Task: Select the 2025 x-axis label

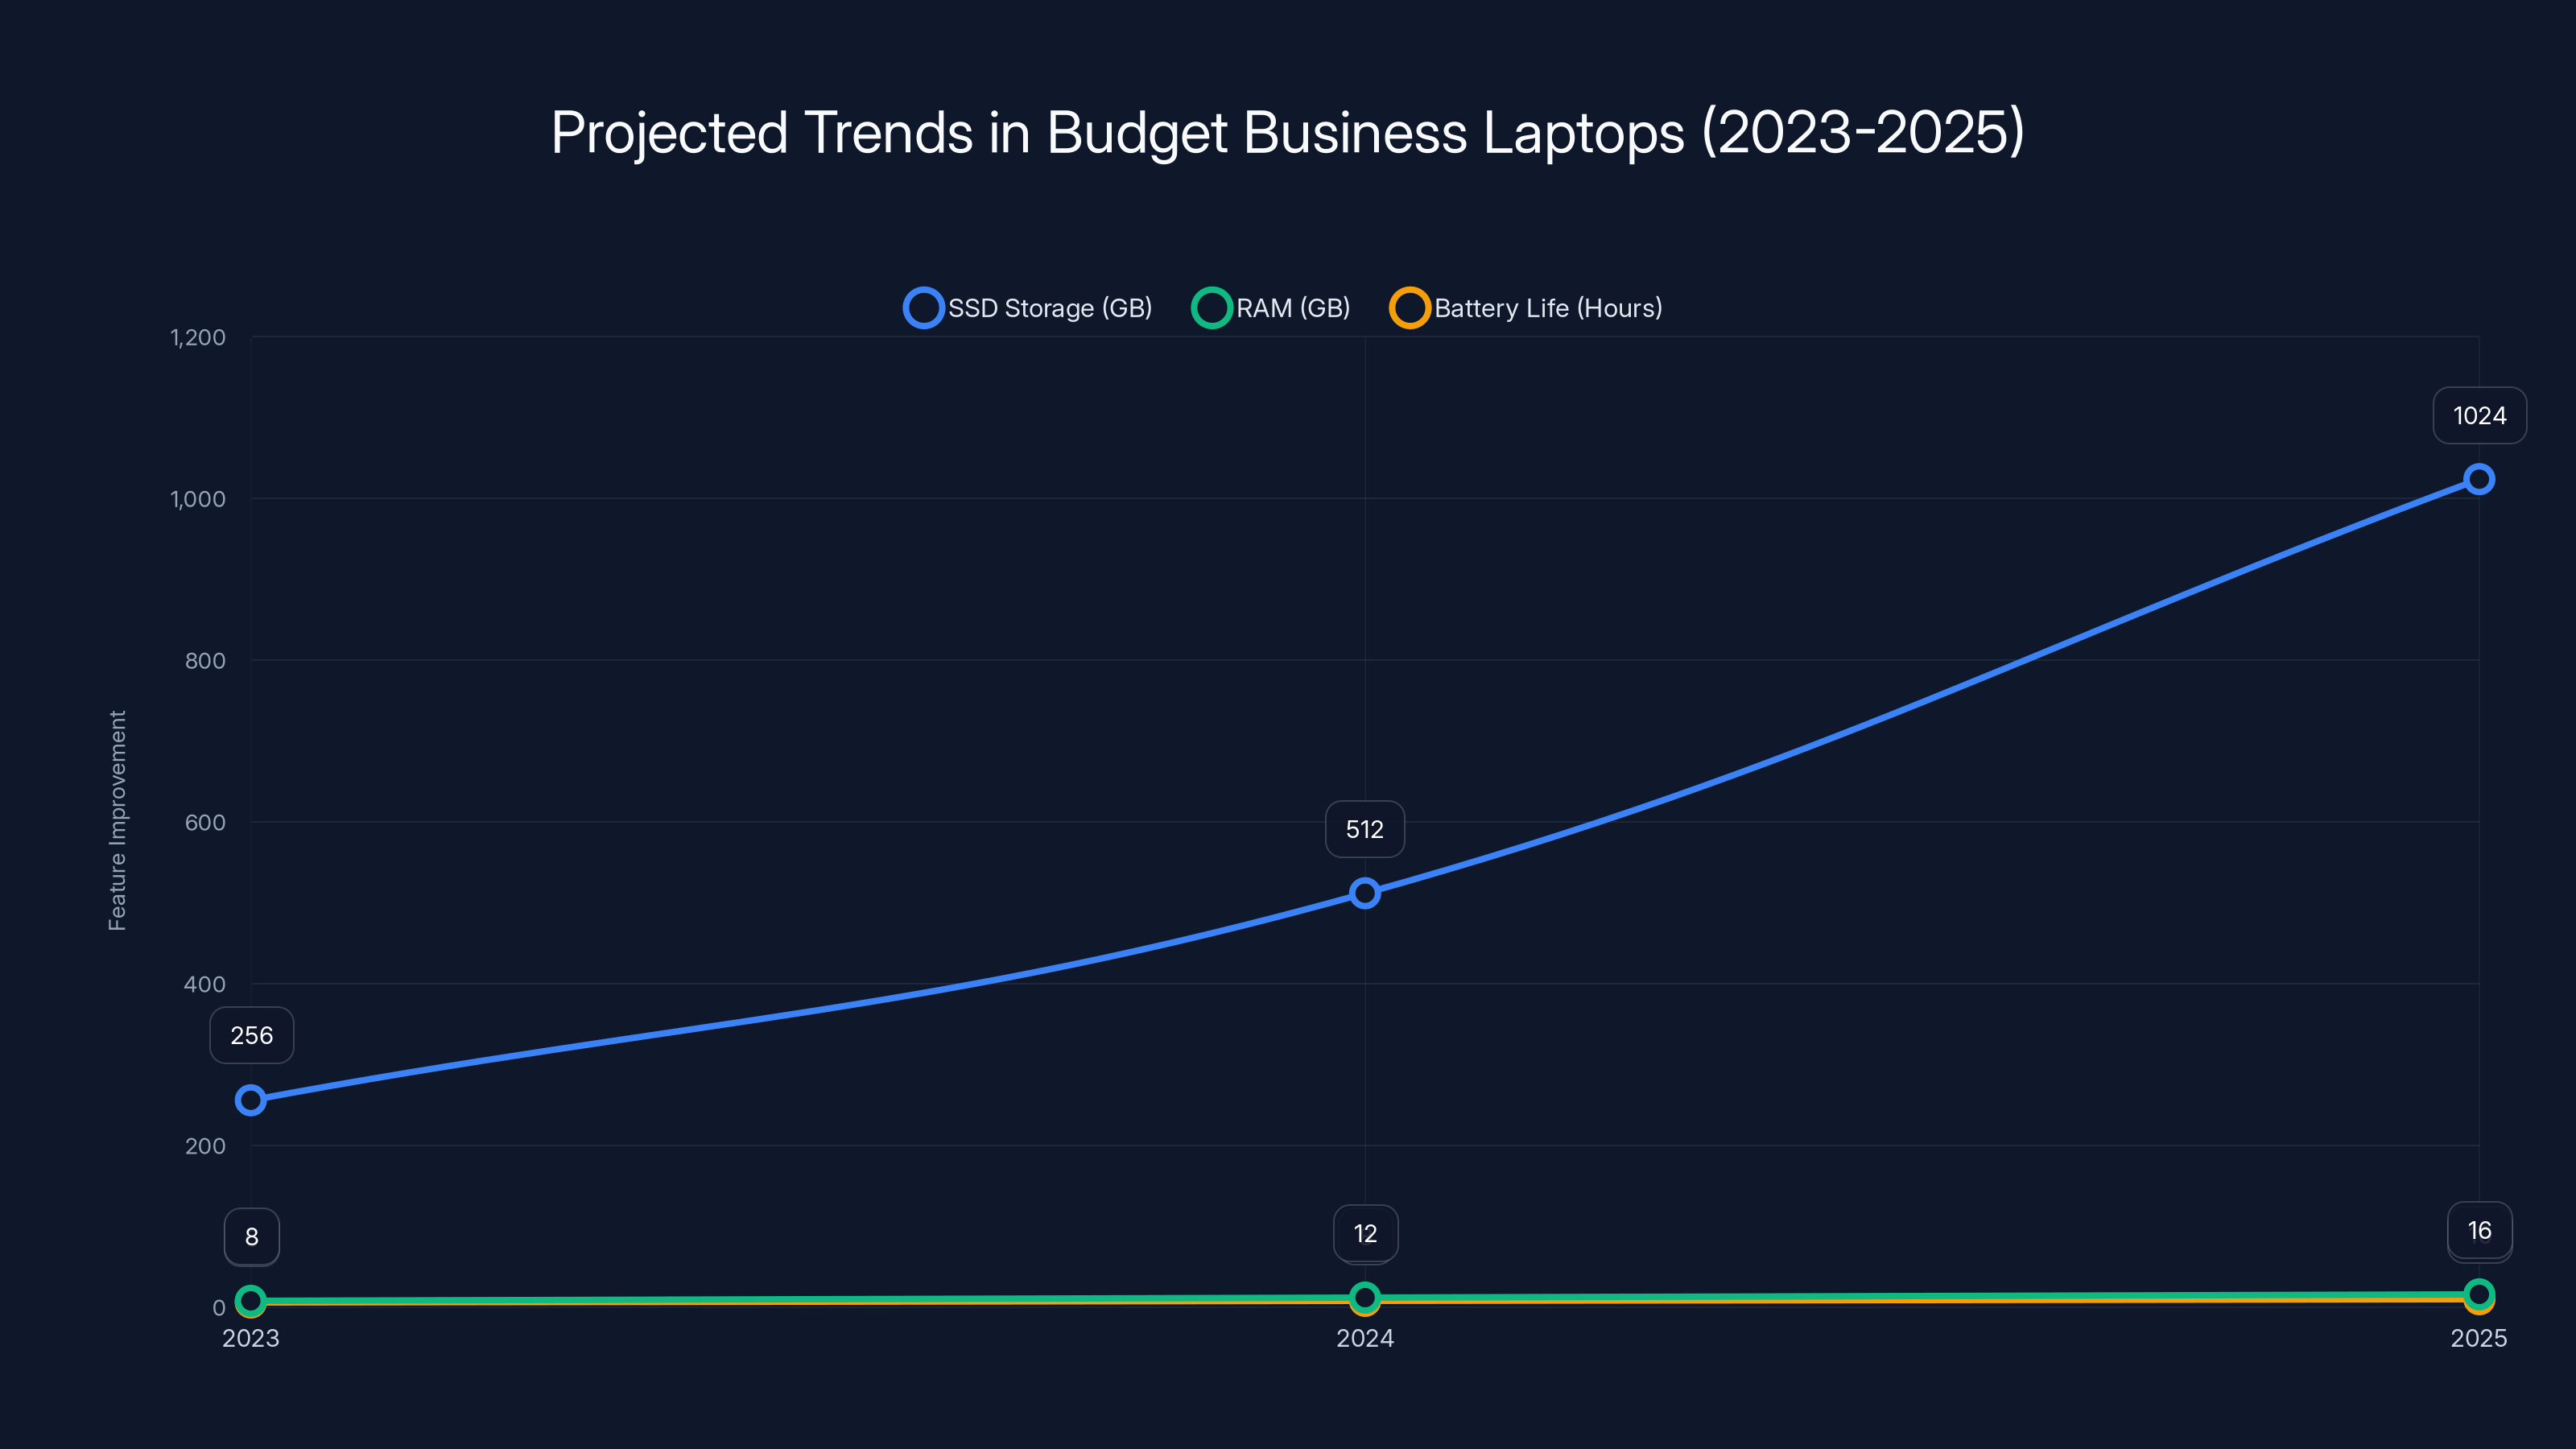Action: (x=2480, y=1338)
